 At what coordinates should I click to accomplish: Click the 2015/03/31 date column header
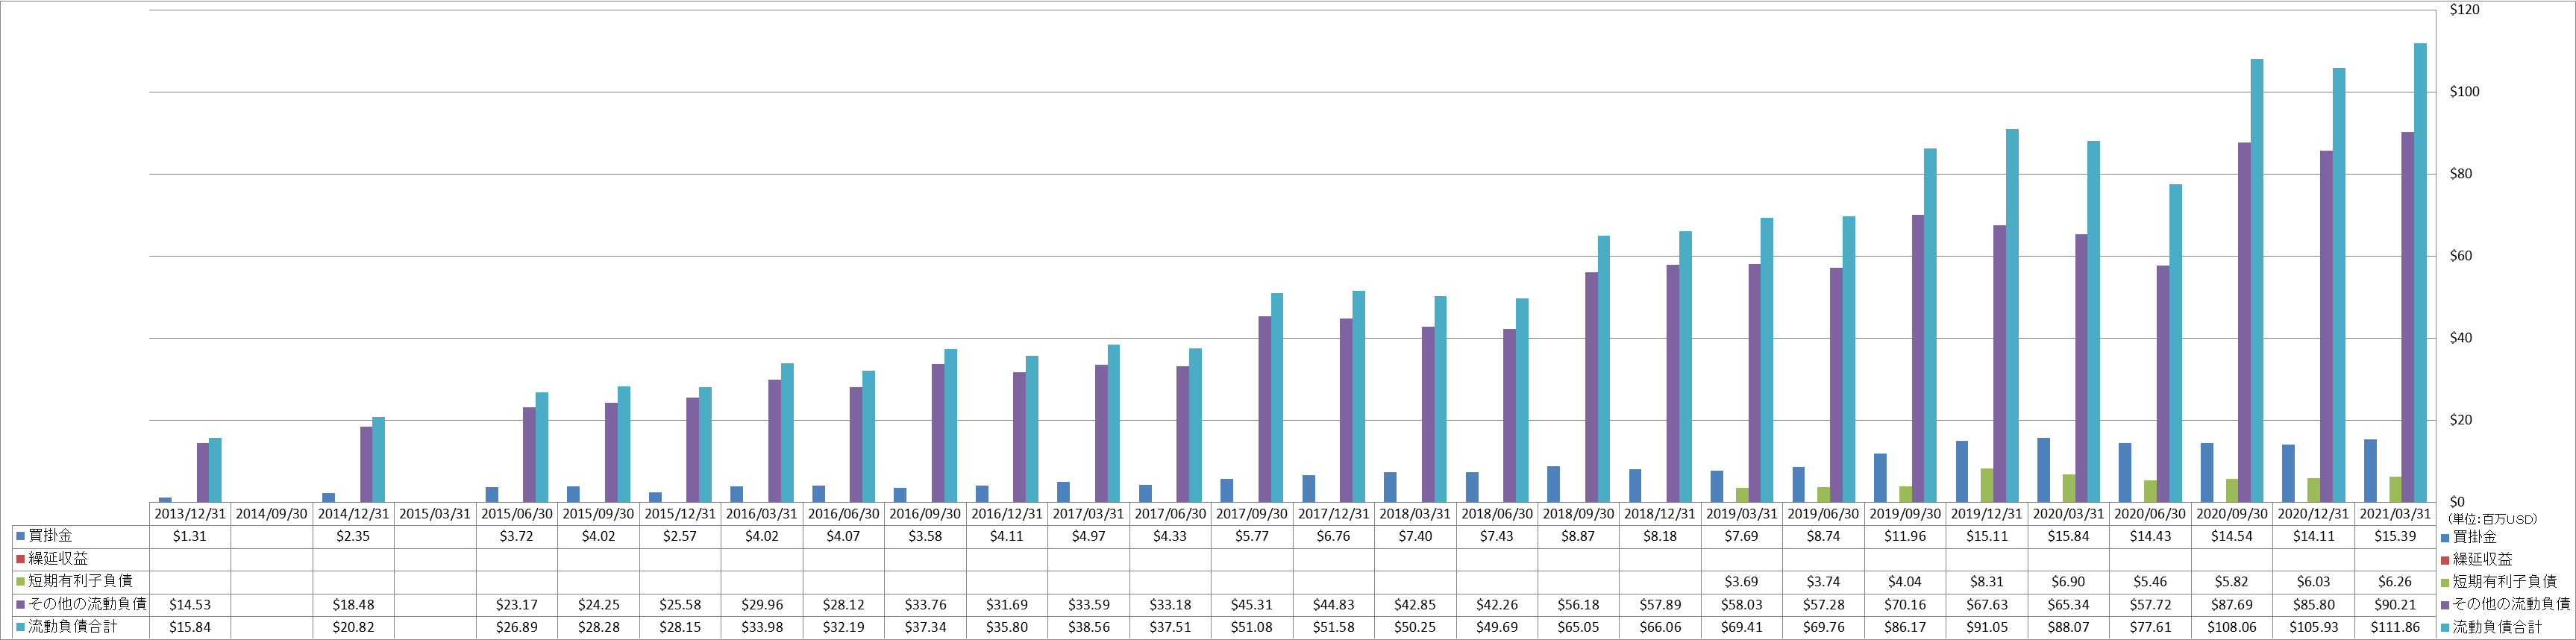(435, 514)
